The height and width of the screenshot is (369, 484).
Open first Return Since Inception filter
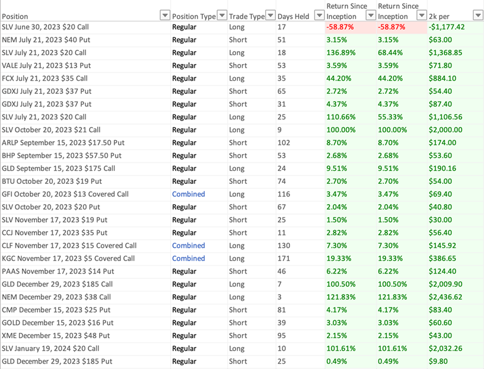click(x=371, y=15)
